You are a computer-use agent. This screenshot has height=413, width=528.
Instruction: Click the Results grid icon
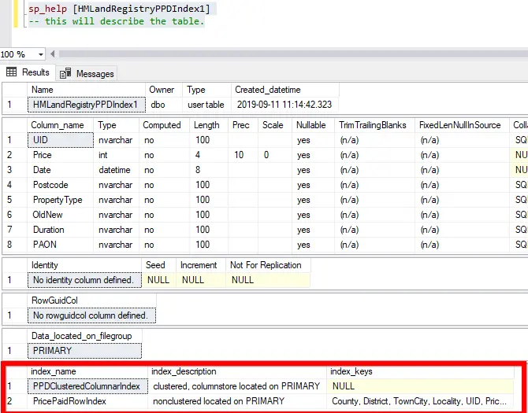12,72
